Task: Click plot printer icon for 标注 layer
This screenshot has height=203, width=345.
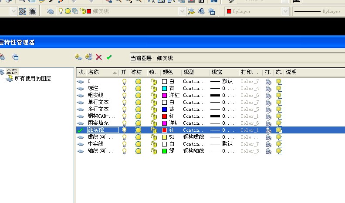Action: coord(268,89)
